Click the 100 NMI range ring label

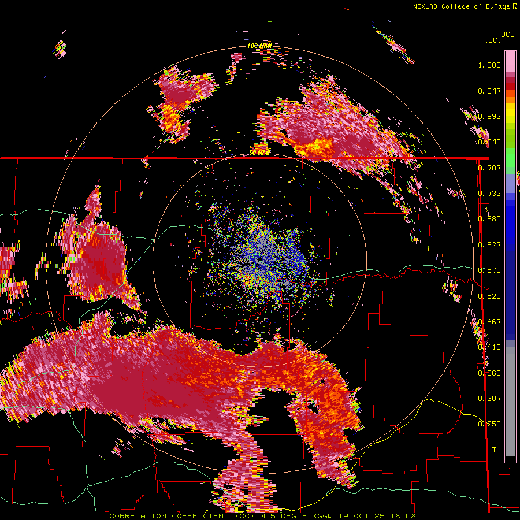pyautogui.click(x=259, y=46)
